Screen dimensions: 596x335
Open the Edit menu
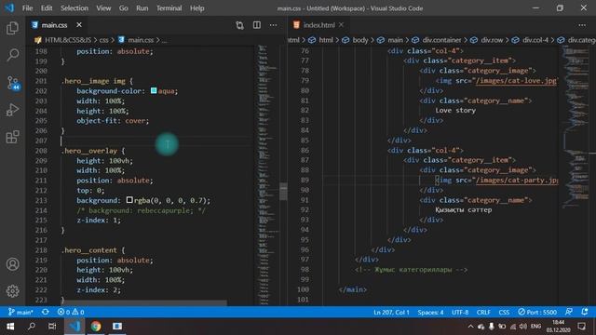tap(47, 8)
